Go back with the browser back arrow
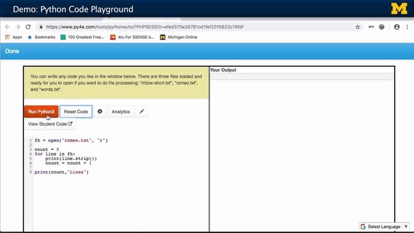 (x=7, y=27)
